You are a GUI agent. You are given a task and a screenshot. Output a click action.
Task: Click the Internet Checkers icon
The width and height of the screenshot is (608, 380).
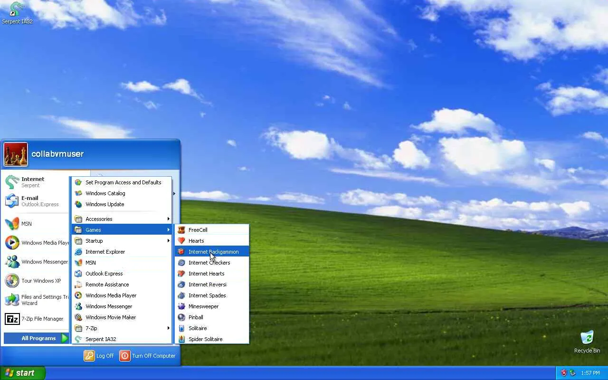click(x=181, y=263)
